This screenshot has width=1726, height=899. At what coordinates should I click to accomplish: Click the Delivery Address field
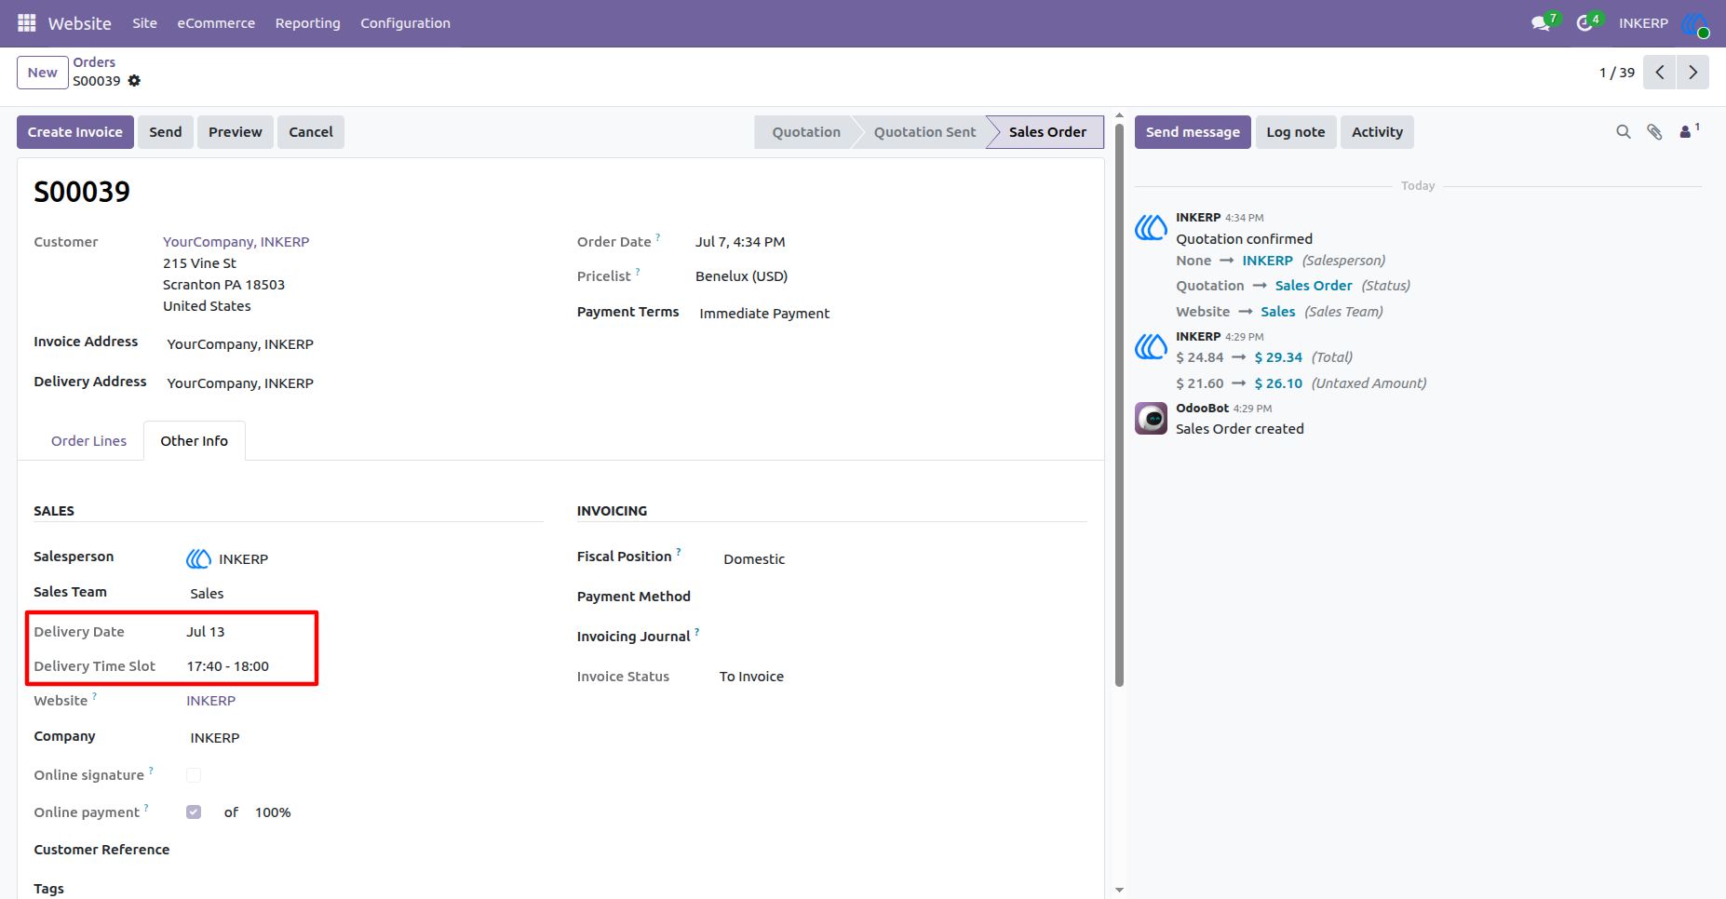click(240, 383)
